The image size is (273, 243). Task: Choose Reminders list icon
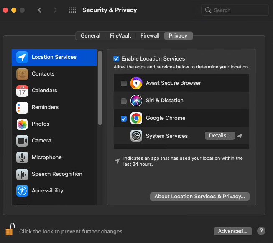point(22,108)
